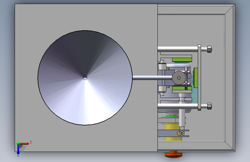
Task: Pick the lower hex nut on the threaded stud
Action: point(209,106)
